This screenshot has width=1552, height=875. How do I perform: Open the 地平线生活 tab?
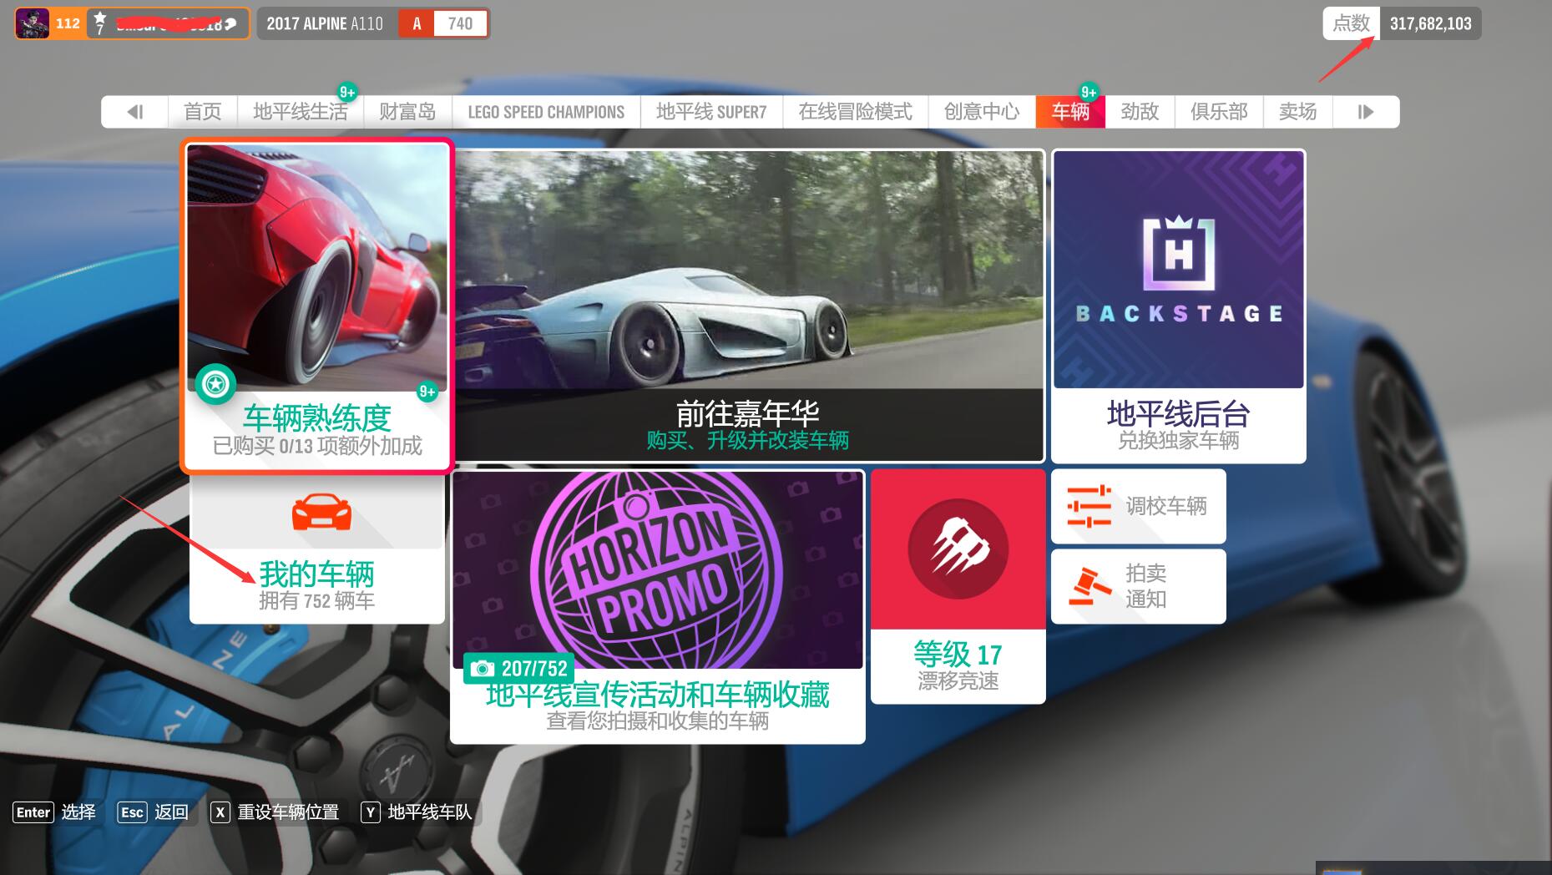click(300, 112)
